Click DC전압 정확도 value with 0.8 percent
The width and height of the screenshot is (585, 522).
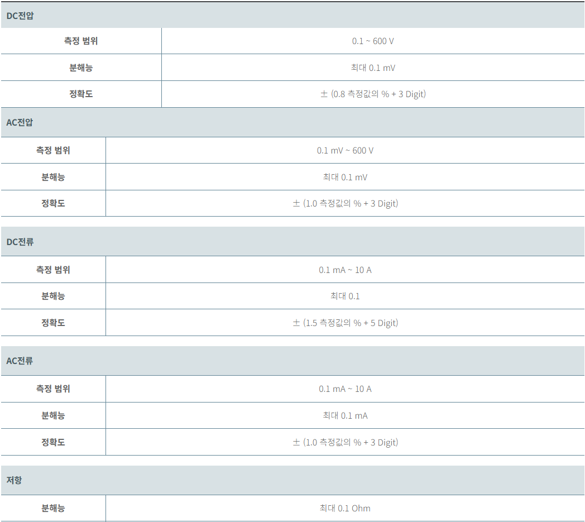point(373,94)
